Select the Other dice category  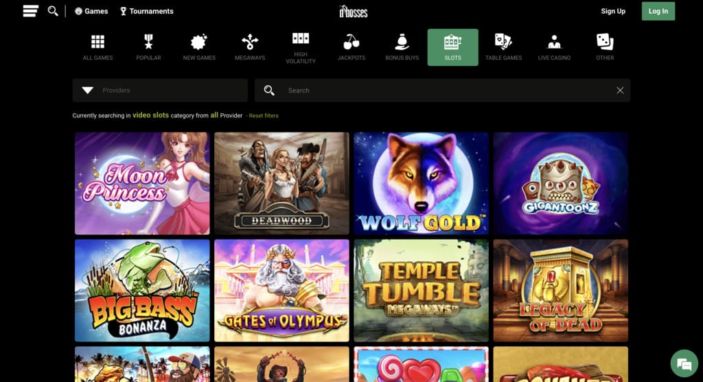[605, 47]
